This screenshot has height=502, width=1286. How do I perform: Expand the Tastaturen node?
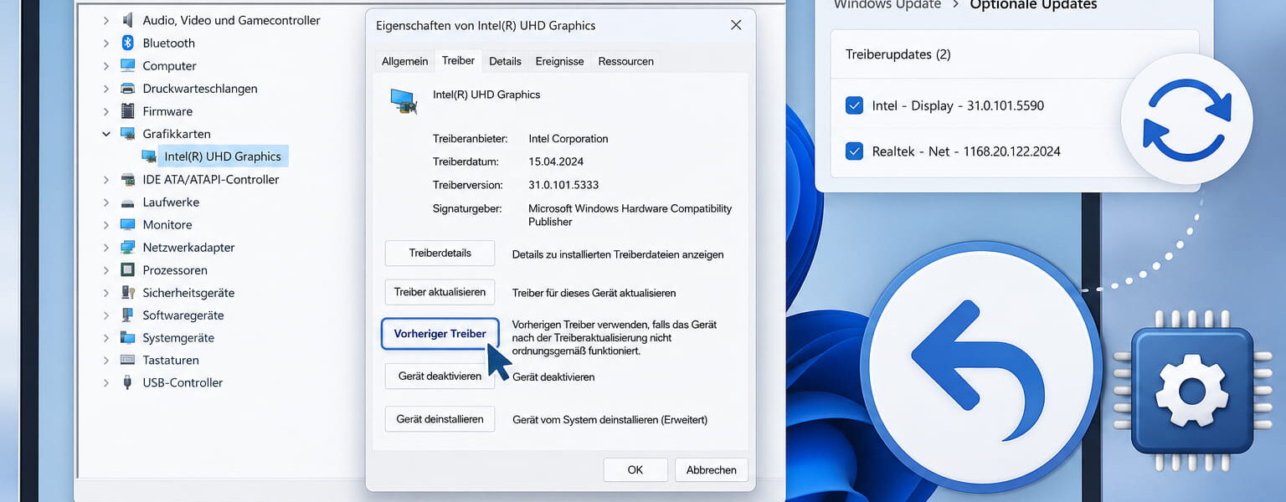coord(106,360)
